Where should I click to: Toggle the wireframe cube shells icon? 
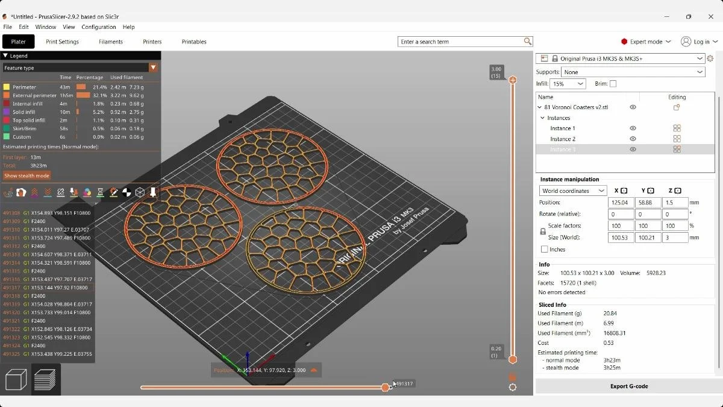140,192
